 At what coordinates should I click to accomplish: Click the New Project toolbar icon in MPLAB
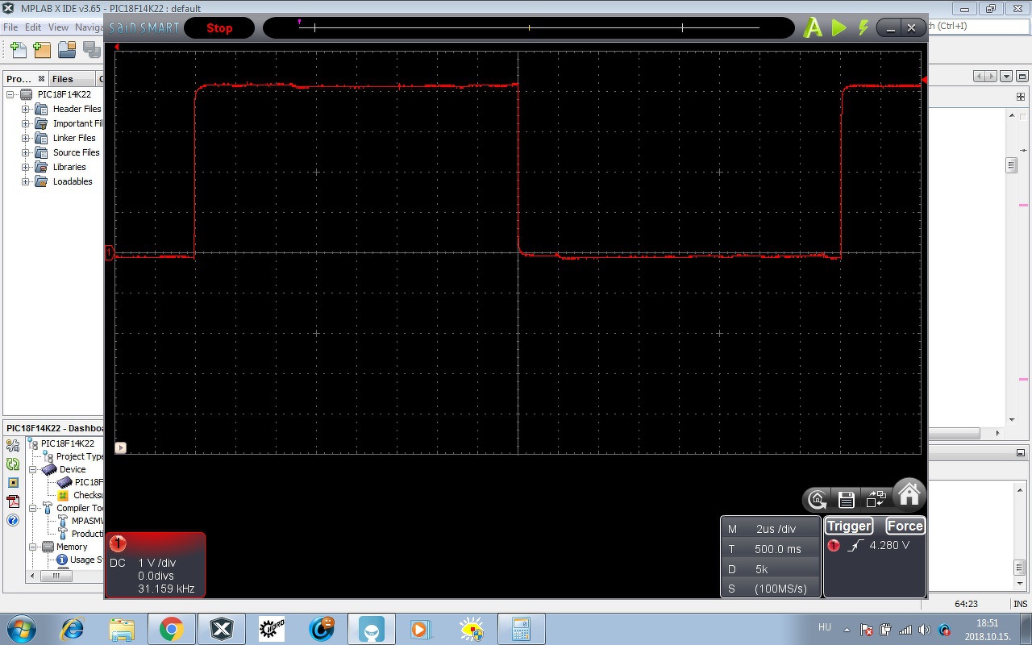(41, 50)
